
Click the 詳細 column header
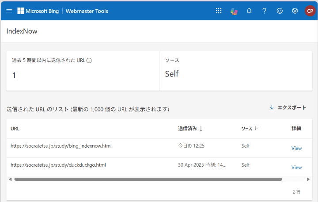pos(296,128)
